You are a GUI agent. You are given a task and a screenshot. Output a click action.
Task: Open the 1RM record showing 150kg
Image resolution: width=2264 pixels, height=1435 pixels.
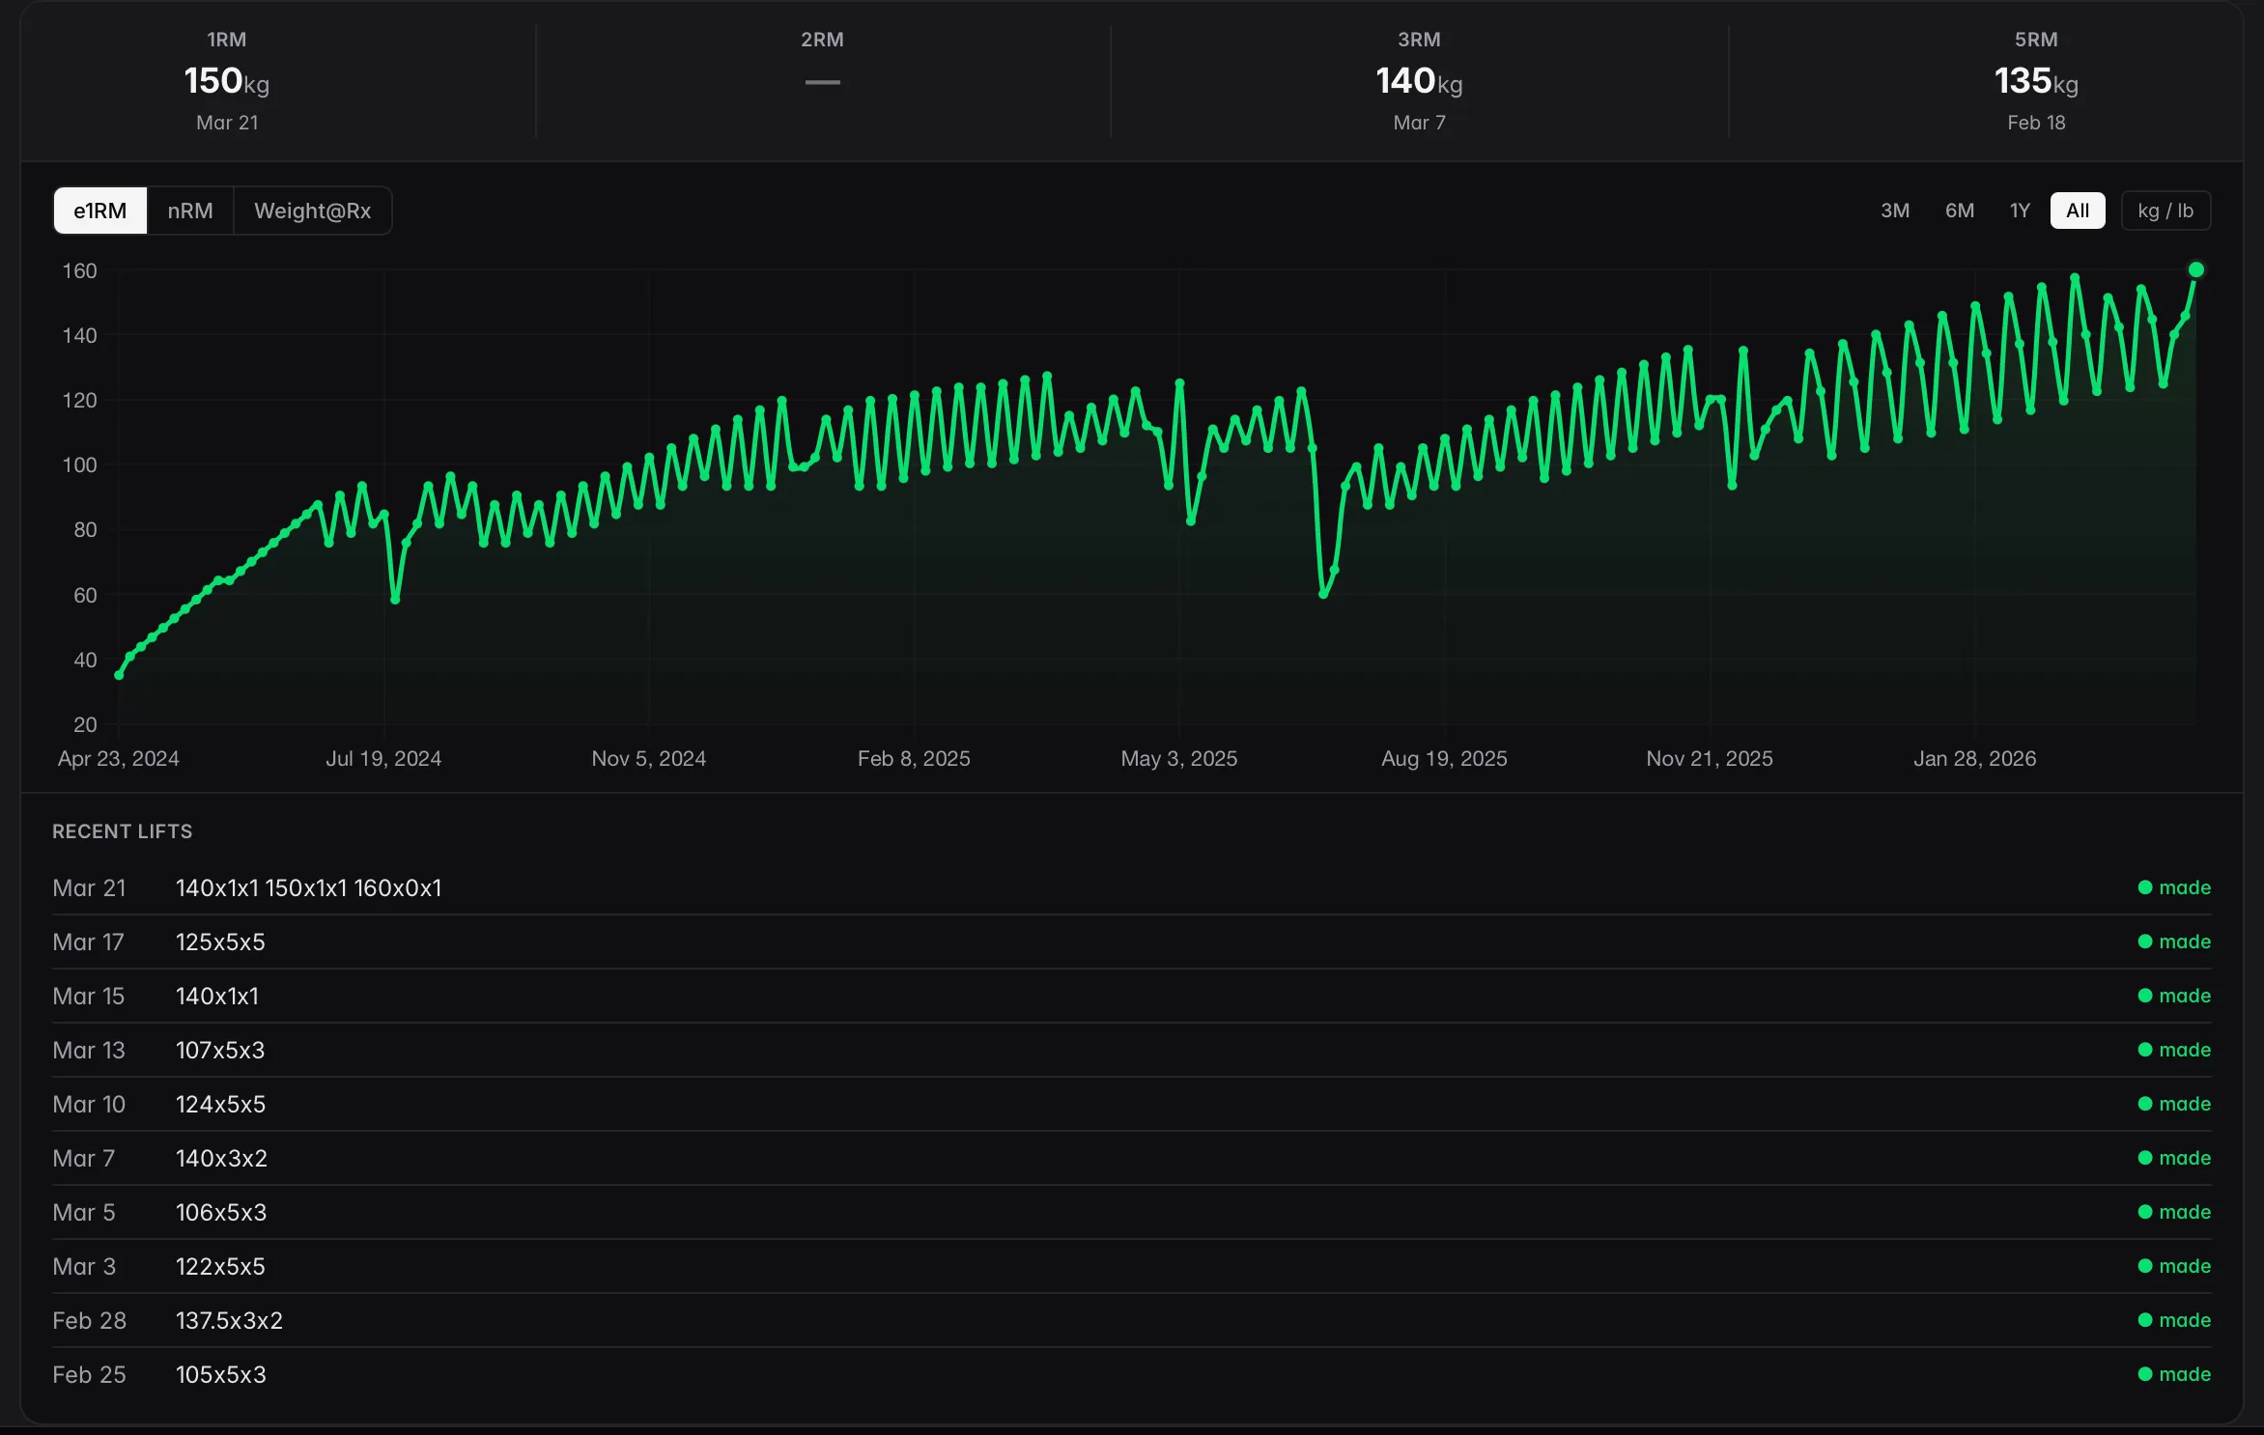pos(228,81)
